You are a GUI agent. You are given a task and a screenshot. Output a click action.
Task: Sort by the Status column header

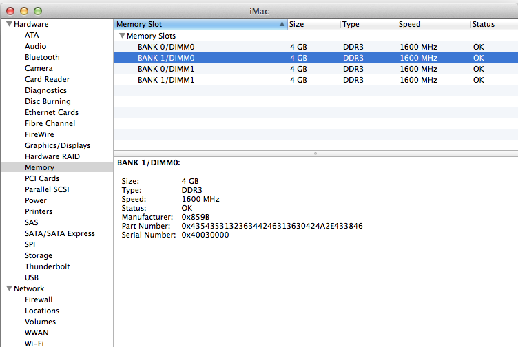494,24
